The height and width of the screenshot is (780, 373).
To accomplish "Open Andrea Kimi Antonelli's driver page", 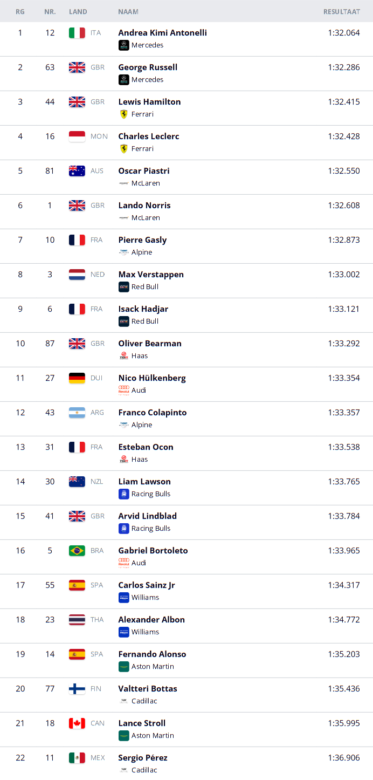I will (162, 33).
